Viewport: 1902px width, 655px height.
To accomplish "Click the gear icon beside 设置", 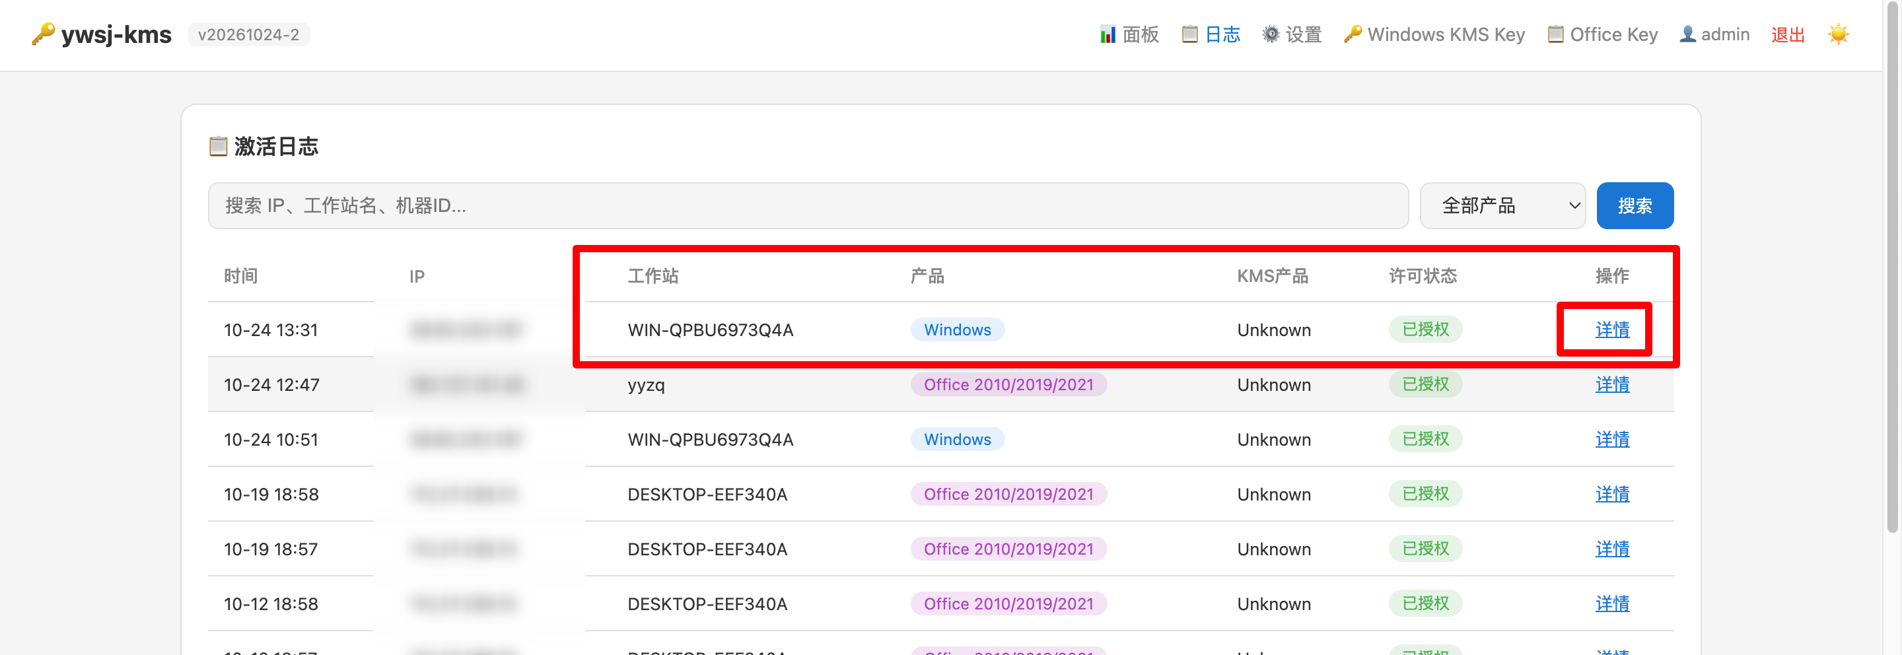I will [1271, 35].
